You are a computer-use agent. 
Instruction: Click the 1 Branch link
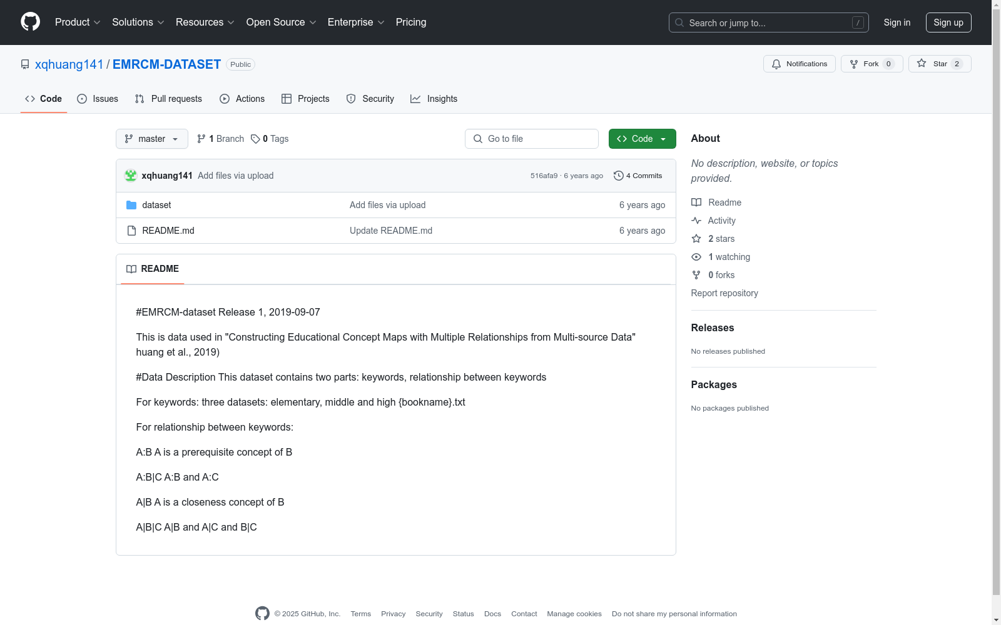(x=221, y=139)
